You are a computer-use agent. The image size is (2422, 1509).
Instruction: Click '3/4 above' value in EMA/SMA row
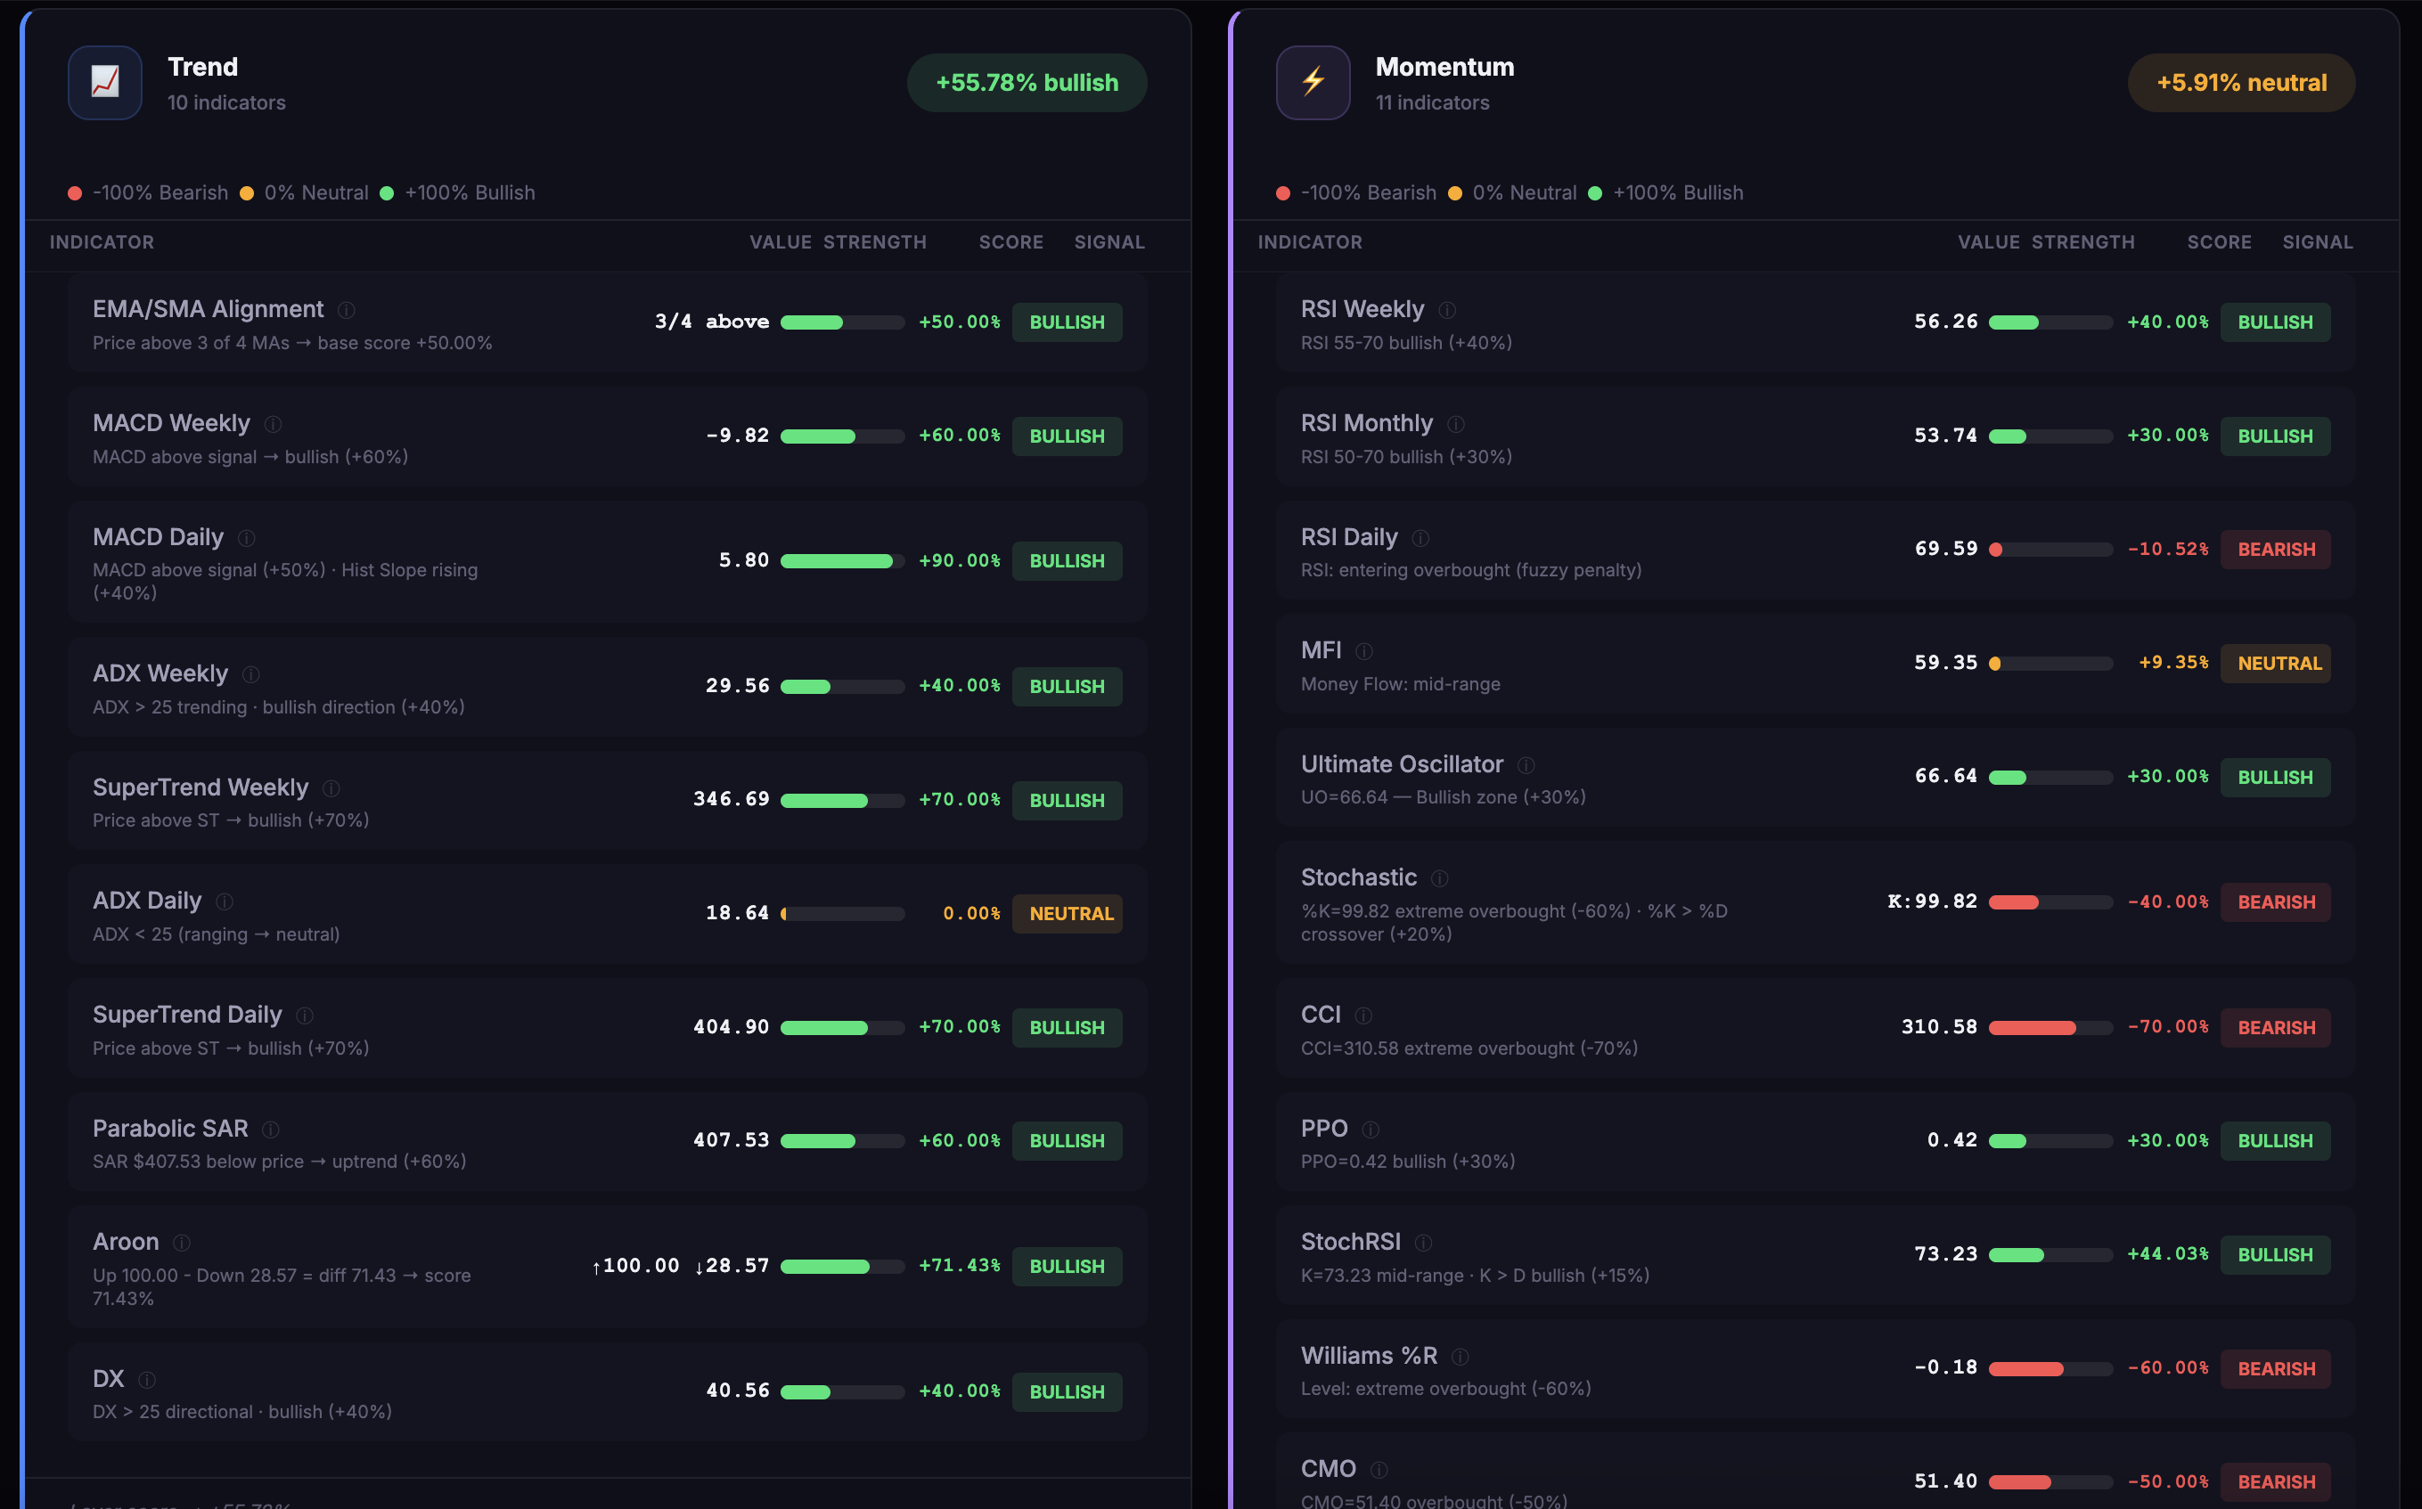[x=712, y=322]
